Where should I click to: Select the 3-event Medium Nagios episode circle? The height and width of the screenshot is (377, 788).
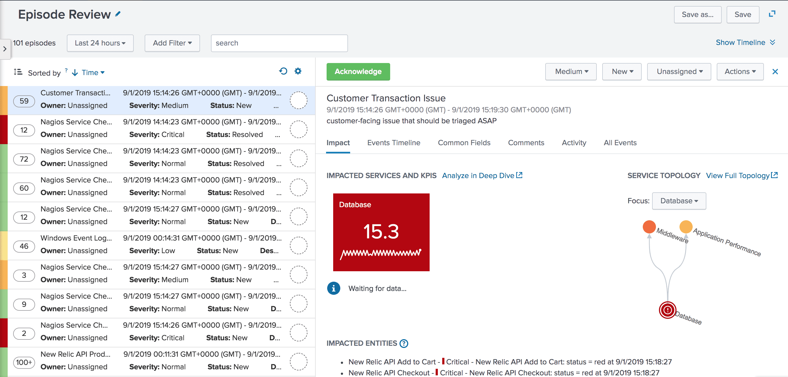[x=299, y=275]
